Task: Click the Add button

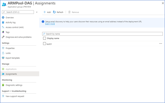Action: tap(47, 12)
